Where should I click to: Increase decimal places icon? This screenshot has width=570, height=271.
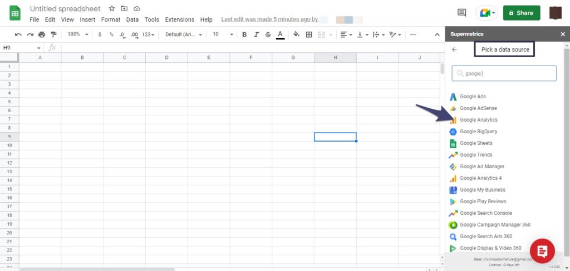[x=135, y=35]
